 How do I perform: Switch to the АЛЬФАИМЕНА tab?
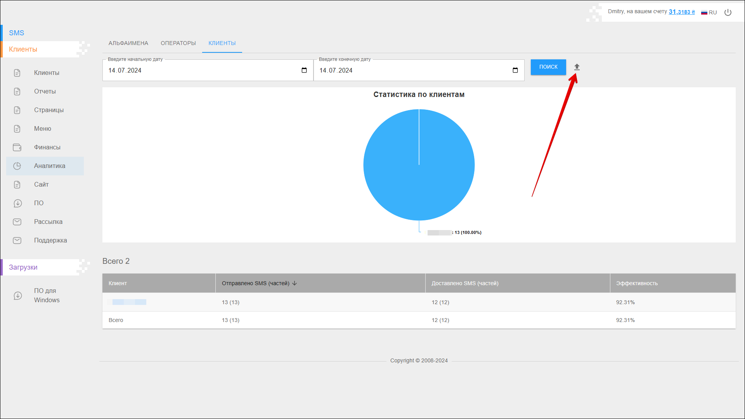(128, 43)
